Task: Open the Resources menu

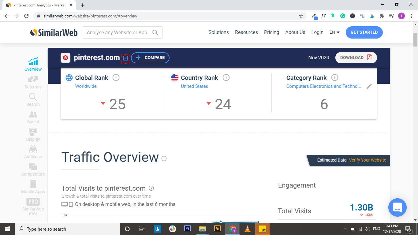Action: pyautogui.click(x=246, y=32)
